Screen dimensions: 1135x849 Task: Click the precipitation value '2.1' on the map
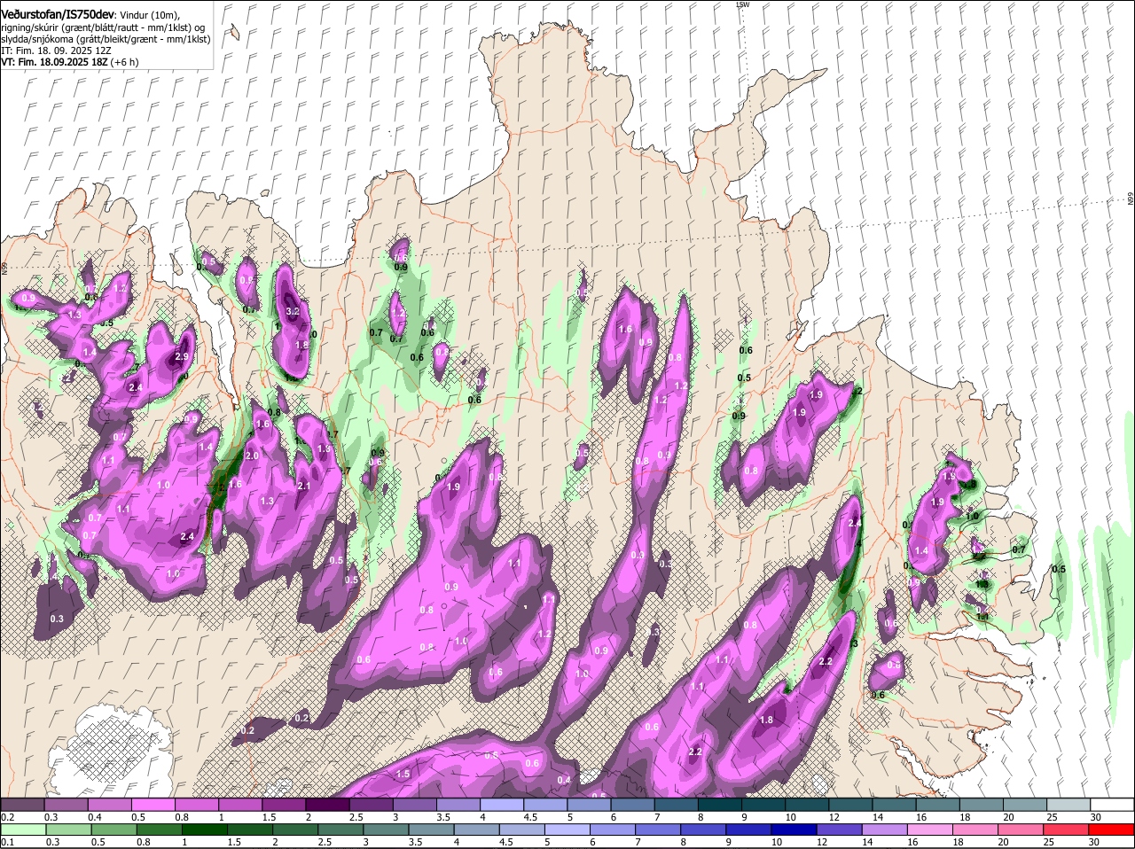click(304, 486)
